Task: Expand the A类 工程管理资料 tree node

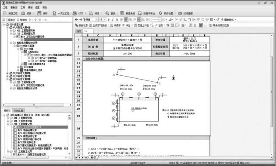Action: pyautogui.click(x=11, y=31)
